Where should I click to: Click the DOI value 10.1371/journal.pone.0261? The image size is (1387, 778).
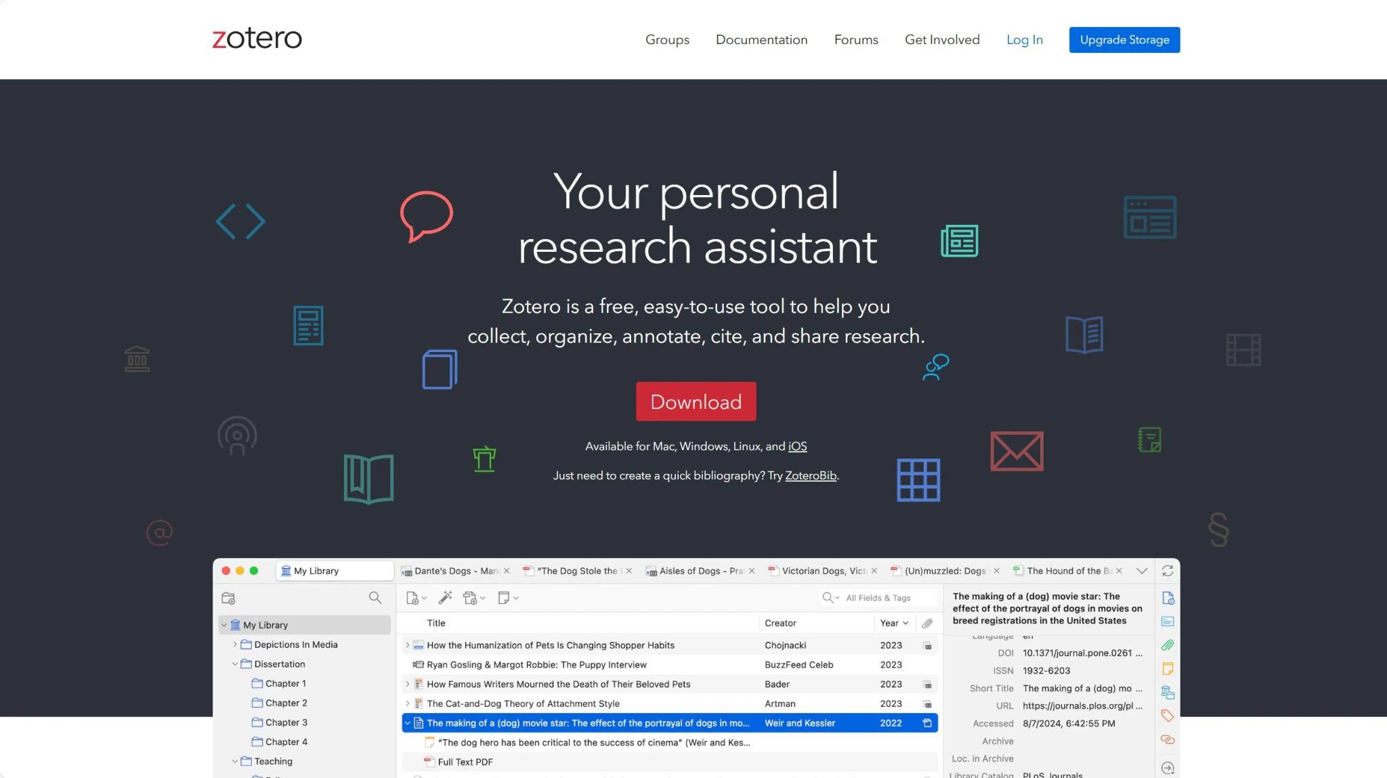(x=1082, y=653)
